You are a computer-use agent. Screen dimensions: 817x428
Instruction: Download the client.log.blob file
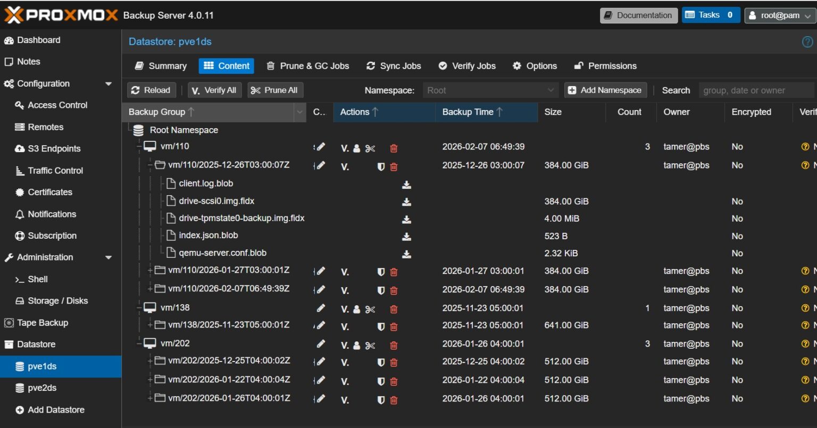pos(406,184)
